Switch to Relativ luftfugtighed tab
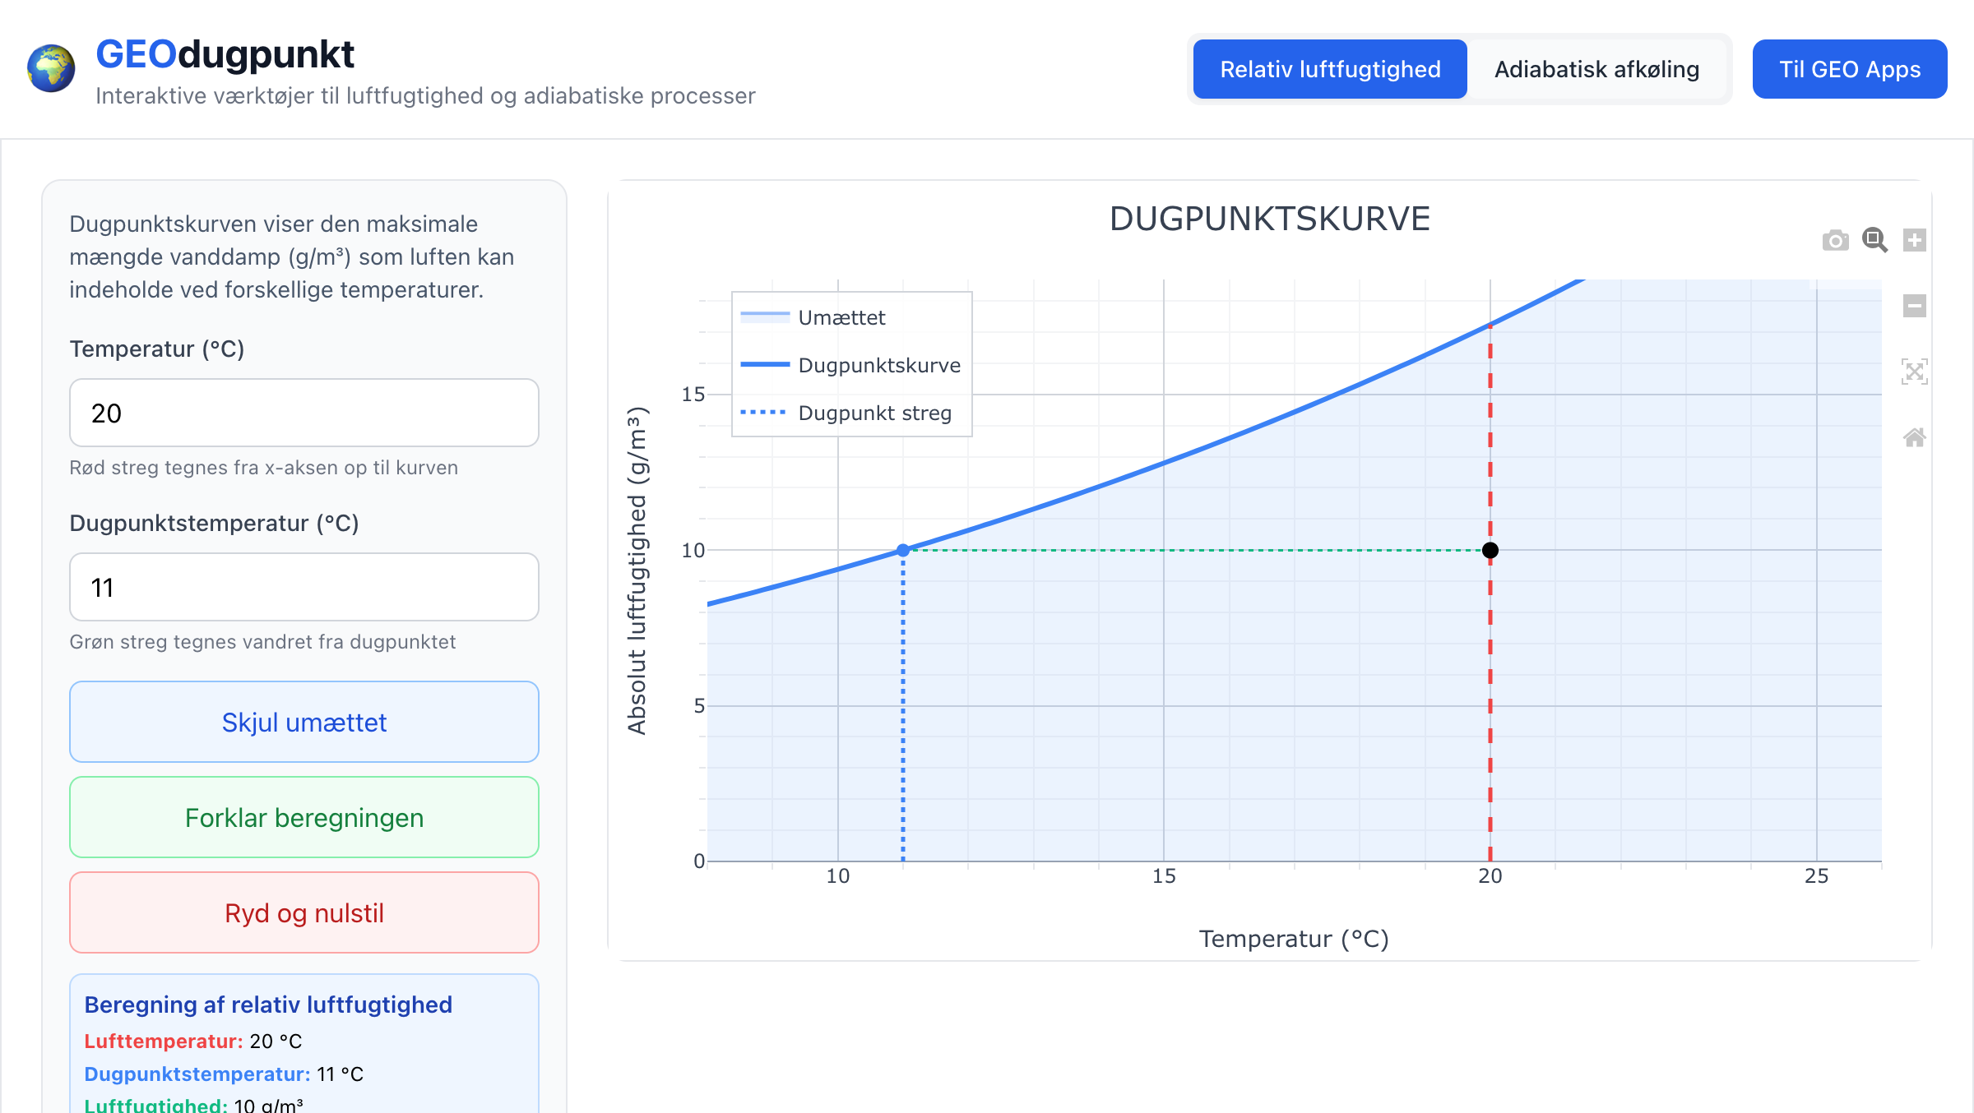This screenshot has width=1974, height=1113. [1330, 69]
